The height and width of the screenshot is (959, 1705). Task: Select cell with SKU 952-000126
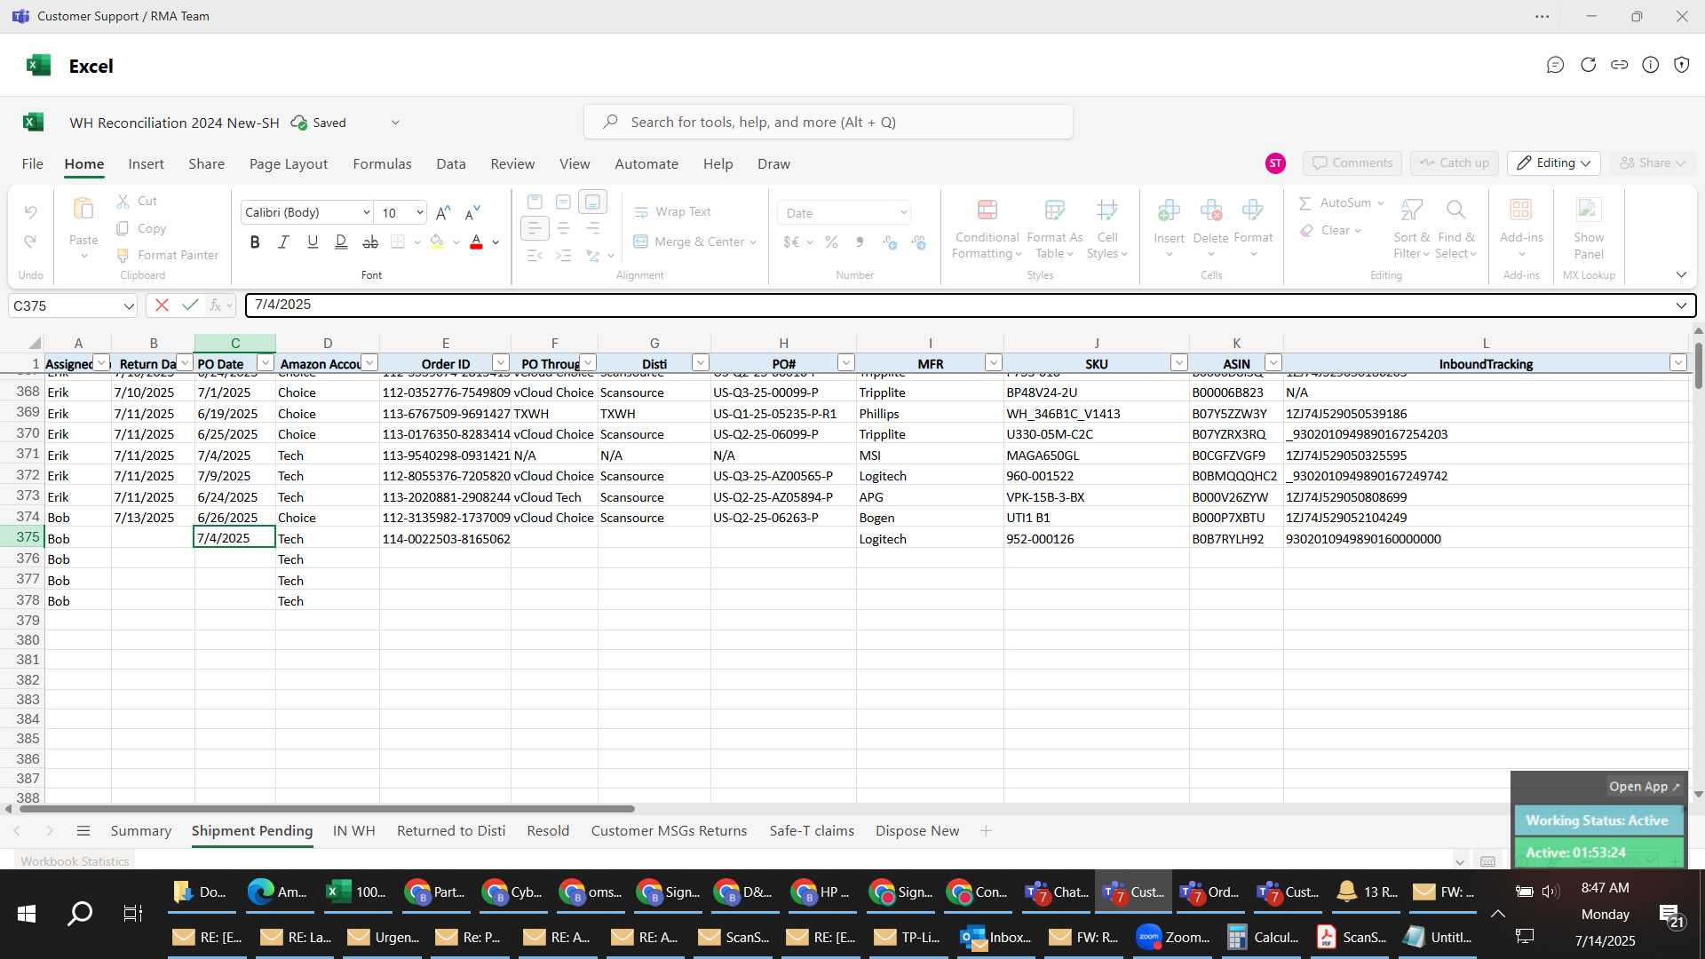1096,539
